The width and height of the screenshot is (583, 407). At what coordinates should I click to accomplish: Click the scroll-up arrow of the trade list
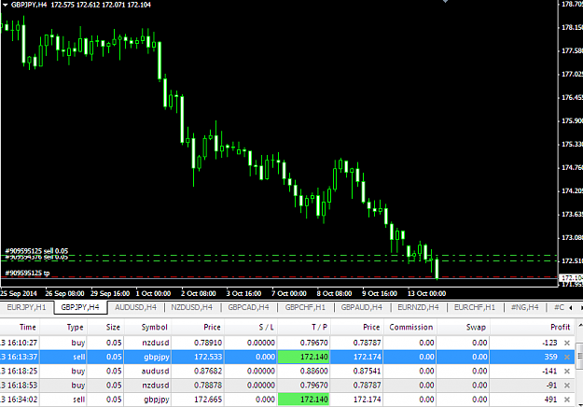pyautogui.click(x=579, y=326)
